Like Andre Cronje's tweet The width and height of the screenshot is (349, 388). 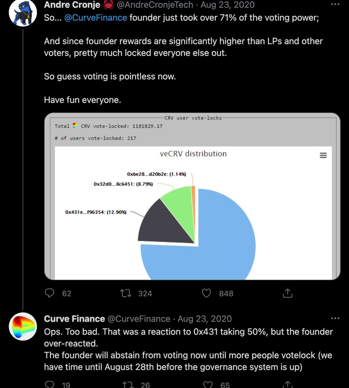pos(206,293)
